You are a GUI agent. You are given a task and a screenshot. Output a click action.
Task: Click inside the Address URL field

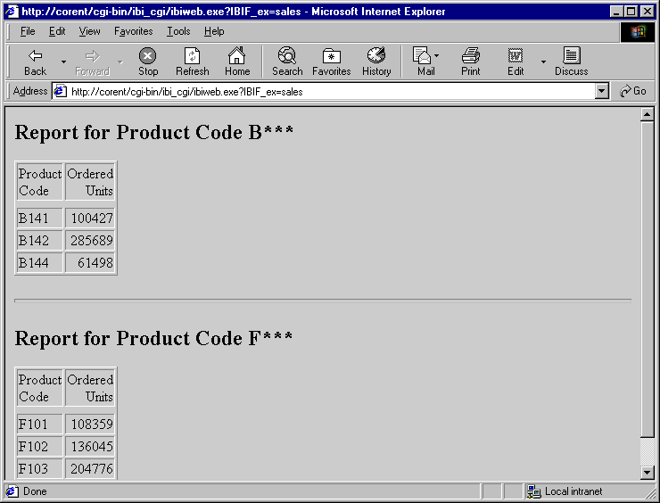point(321,91)
